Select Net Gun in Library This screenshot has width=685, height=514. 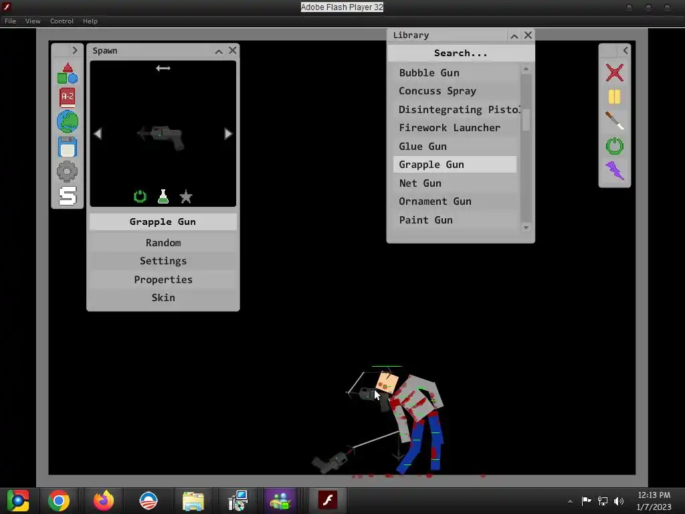[x=455, y=183]
